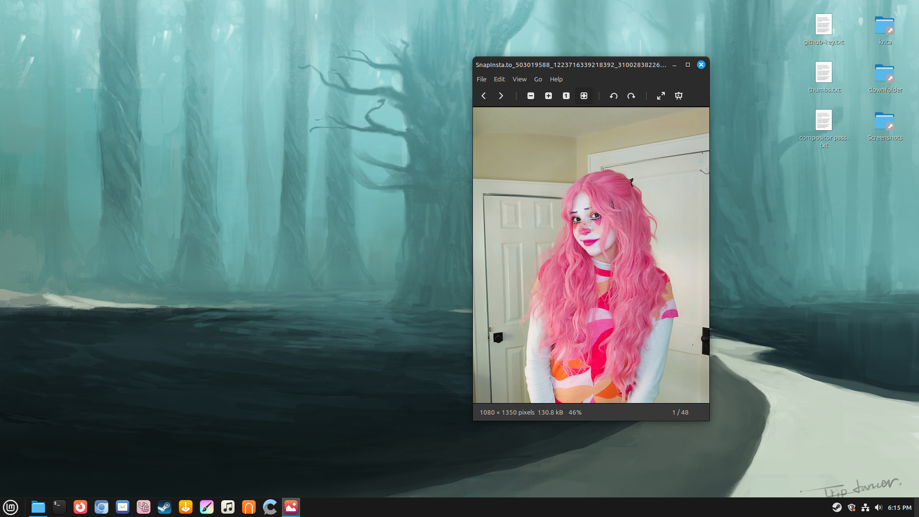Open the file manager from the panel
This screenshot has height=517, width=919.
point(38,507)
